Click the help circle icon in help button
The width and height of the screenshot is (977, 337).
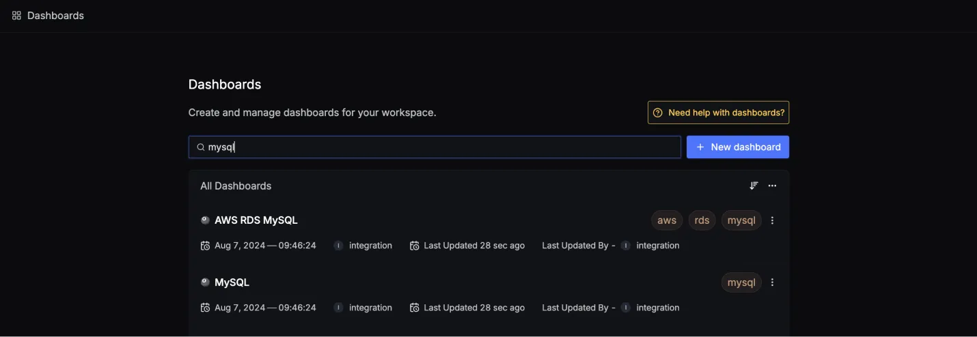658,113
